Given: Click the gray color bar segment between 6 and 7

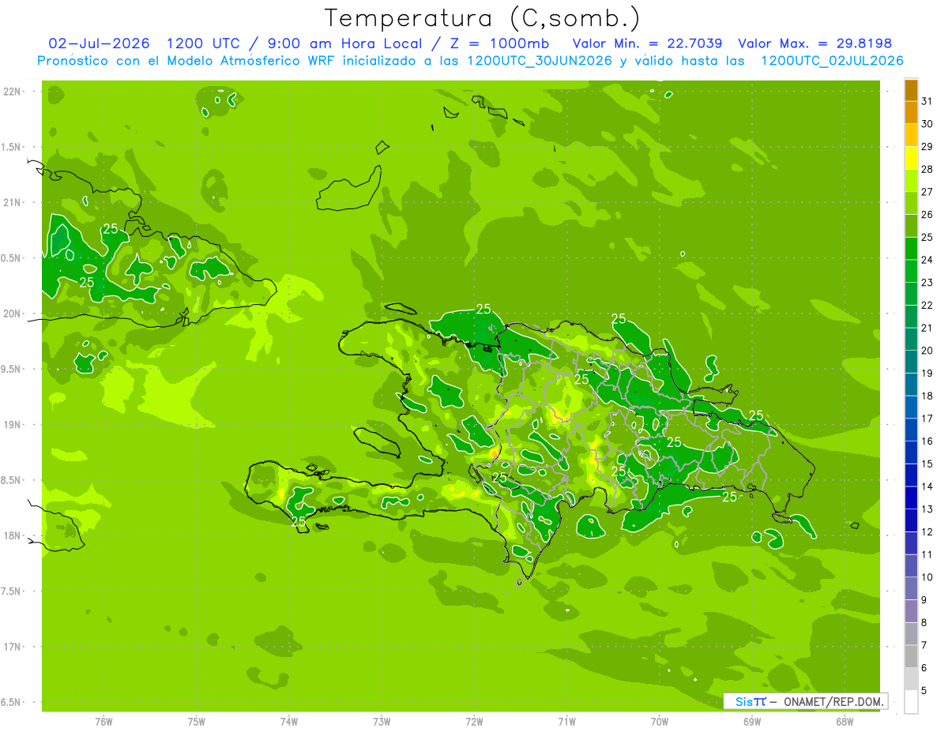Looking at the screenshot, I should point(911,656).
